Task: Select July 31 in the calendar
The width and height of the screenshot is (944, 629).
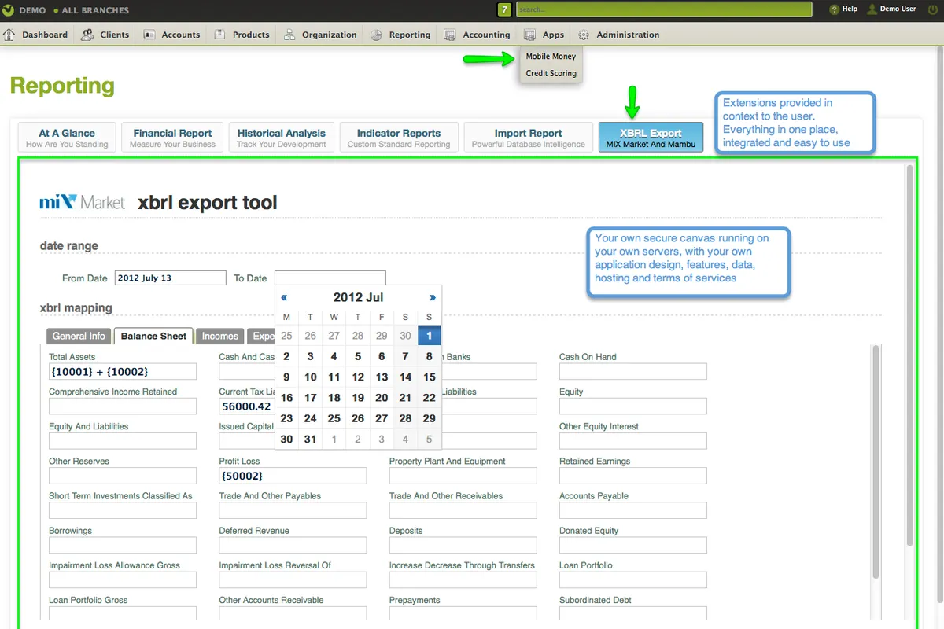Action: tap(311, 440)
